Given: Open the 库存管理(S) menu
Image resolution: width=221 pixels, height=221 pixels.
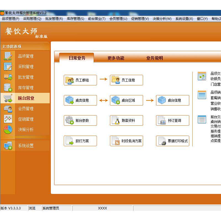Looking at the screenshot, I should [75, 19].
